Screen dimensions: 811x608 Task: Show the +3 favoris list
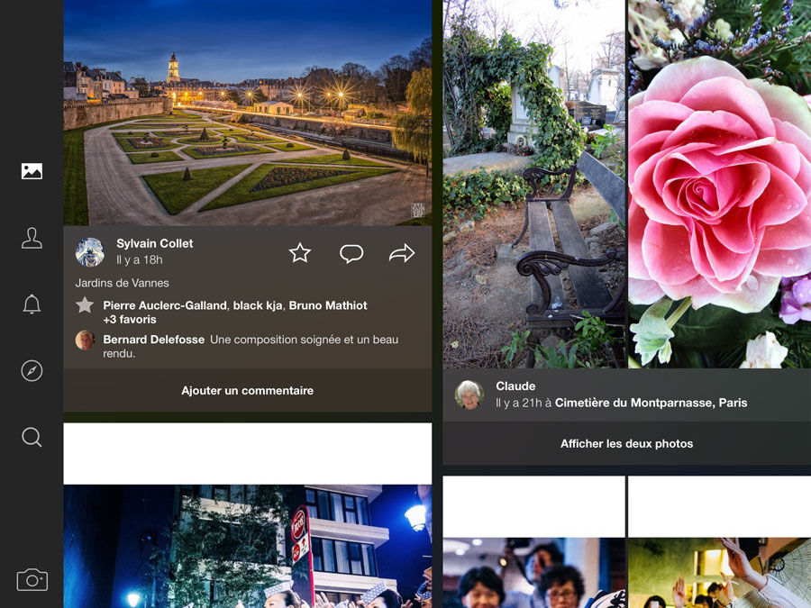click(130, 320)
